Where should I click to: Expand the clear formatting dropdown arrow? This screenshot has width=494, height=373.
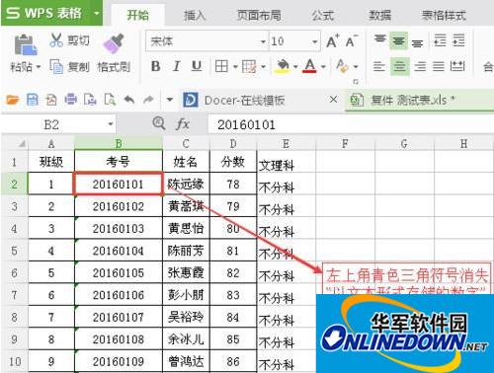coord(356,67)
